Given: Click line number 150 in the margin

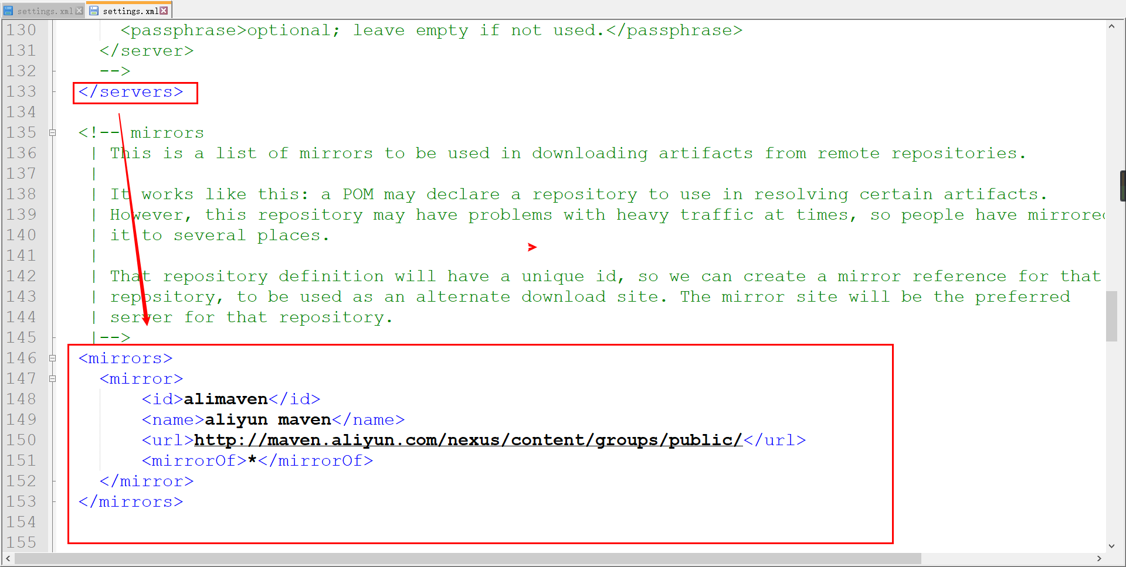Looking at the screenshot, I should pyautogui.click(x=21, y=440).
